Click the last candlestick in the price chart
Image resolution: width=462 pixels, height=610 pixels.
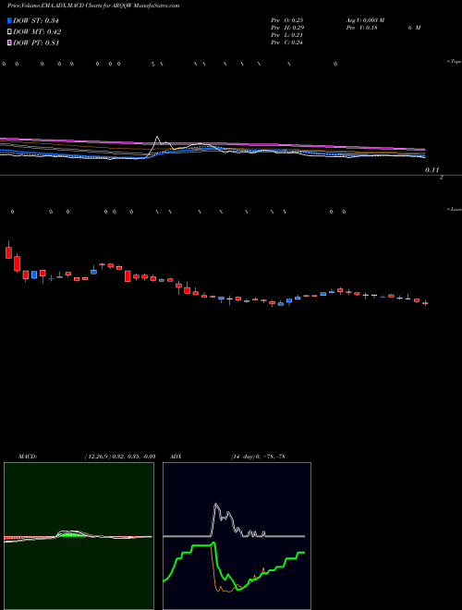click(425, 303)
